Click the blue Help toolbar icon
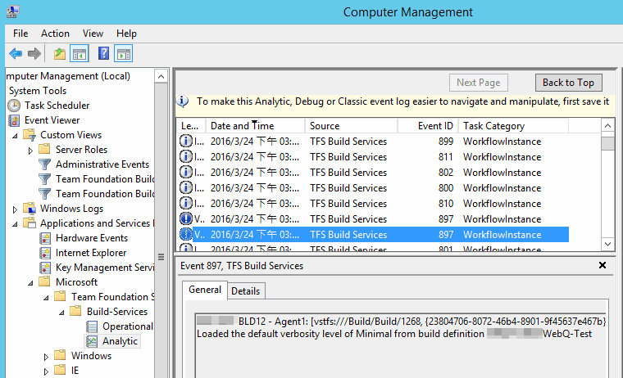 (x=103, y=54)
